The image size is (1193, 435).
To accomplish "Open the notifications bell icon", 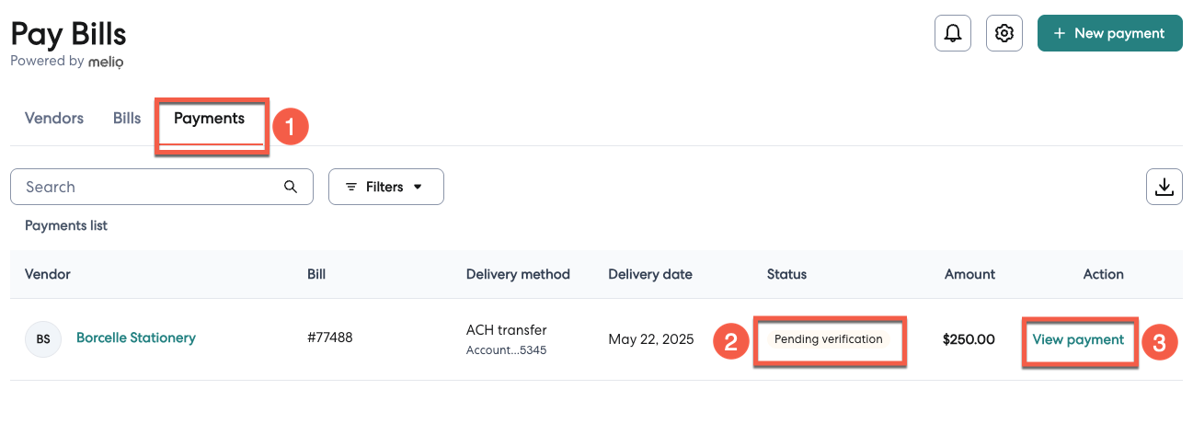I will tap(953, 34).
